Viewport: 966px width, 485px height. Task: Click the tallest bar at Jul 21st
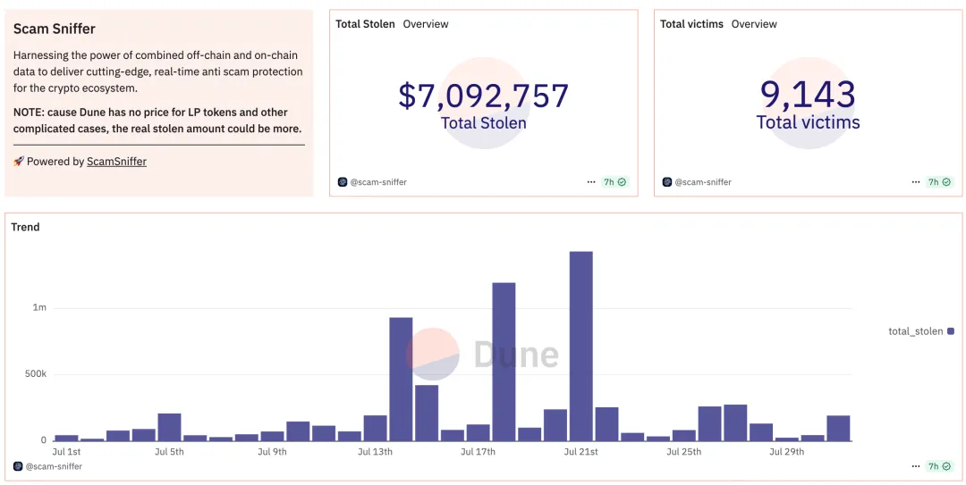pos(581,347)
